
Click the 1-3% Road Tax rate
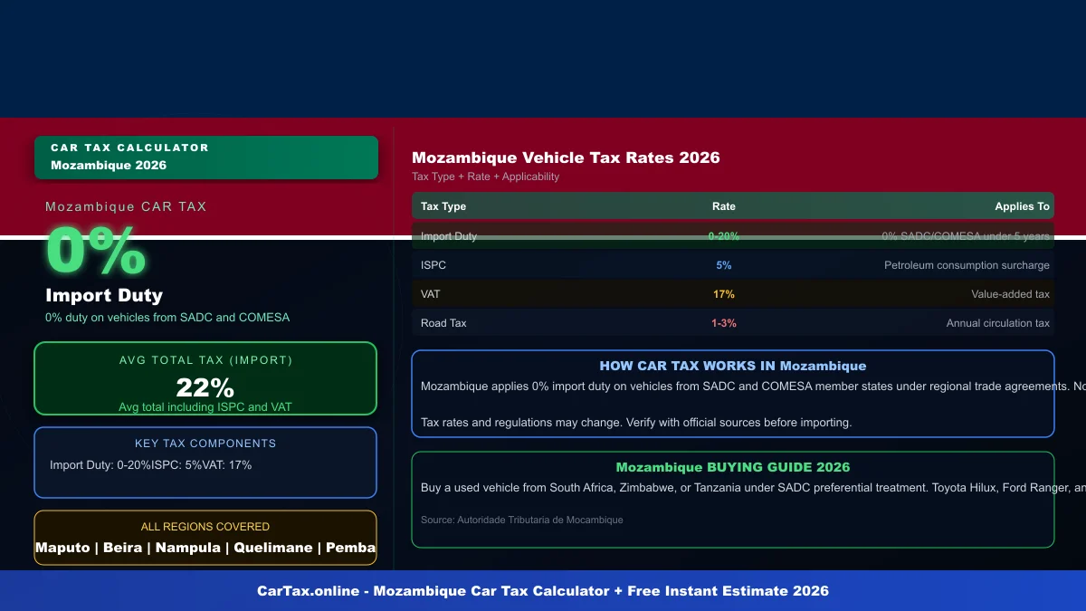(x=724, y=323)
